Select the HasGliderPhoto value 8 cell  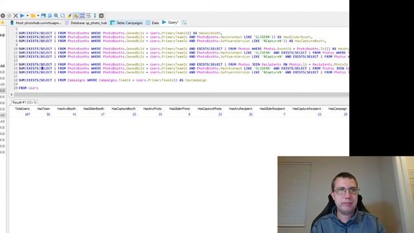point(179,115)
